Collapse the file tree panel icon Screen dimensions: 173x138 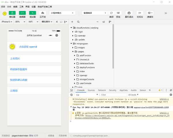click(x=110, y=22)
